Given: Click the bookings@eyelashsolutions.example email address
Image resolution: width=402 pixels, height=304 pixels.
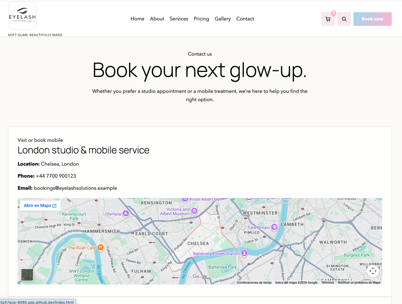Looking at the screenshot, I should [x=75, y=188].
